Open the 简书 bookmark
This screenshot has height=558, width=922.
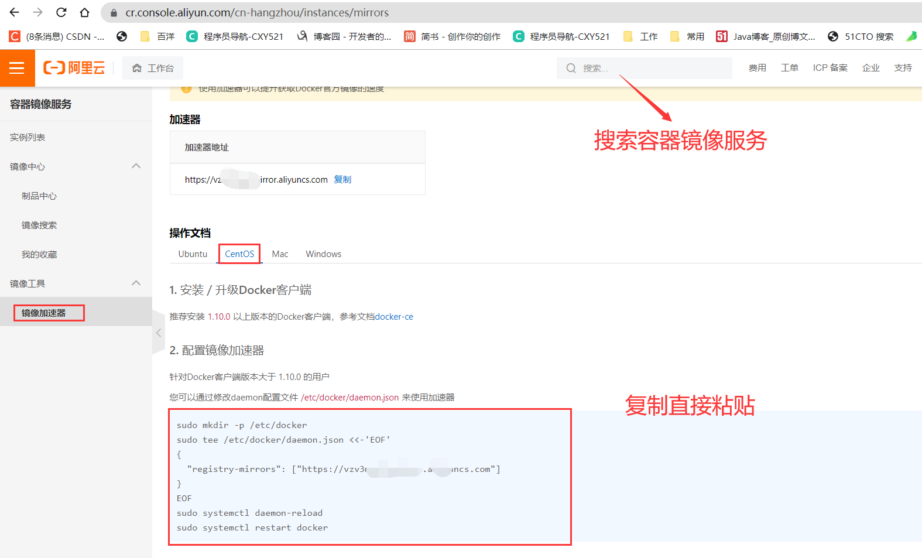[453, 36]
